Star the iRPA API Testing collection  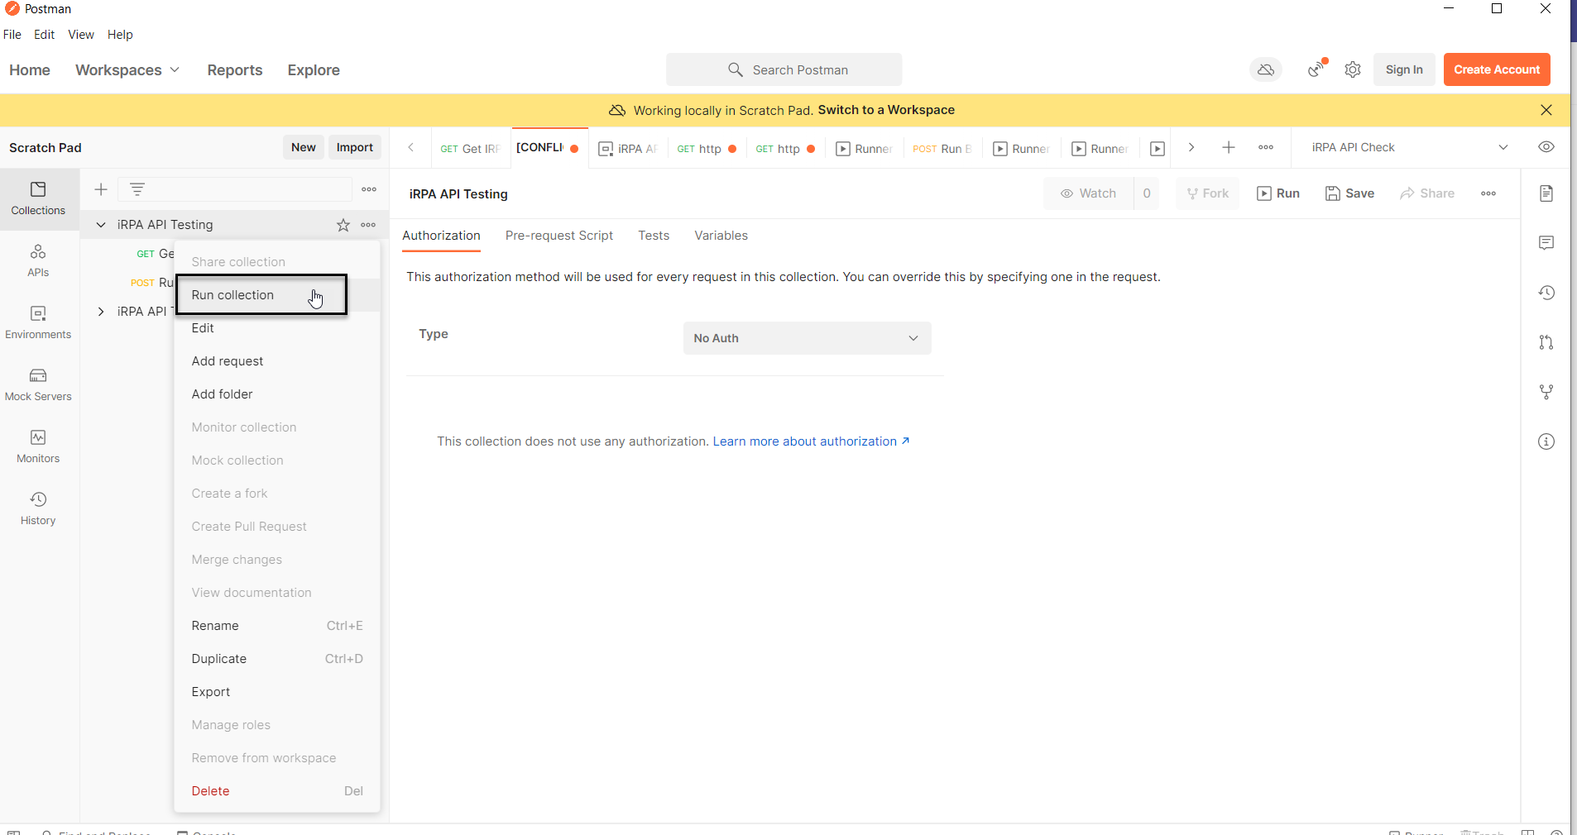pyautogui.click(x=343, y=225)
